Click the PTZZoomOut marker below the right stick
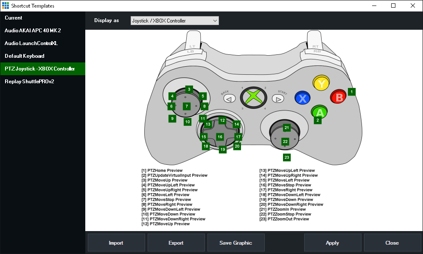The height and width of the screenshot is (254, 423). pyautogui.click(x=287, y=157)
